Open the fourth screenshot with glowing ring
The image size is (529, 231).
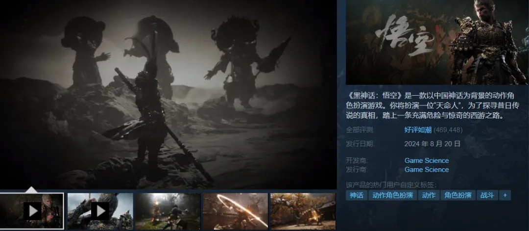[236, 211]
